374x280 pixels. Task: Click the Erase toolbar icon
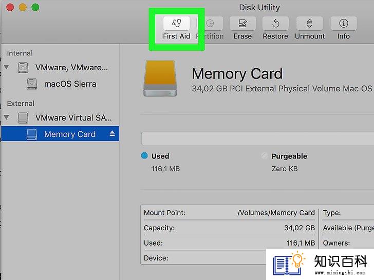(x=242, y=23)
